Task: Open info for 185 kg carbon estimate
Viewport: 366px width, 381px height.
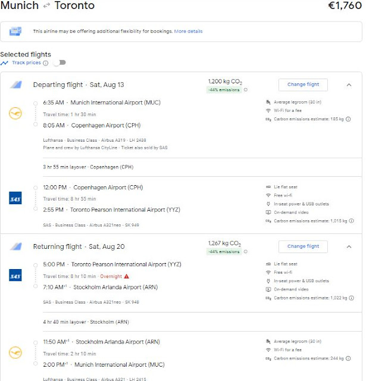Action: tap(348, 119)
